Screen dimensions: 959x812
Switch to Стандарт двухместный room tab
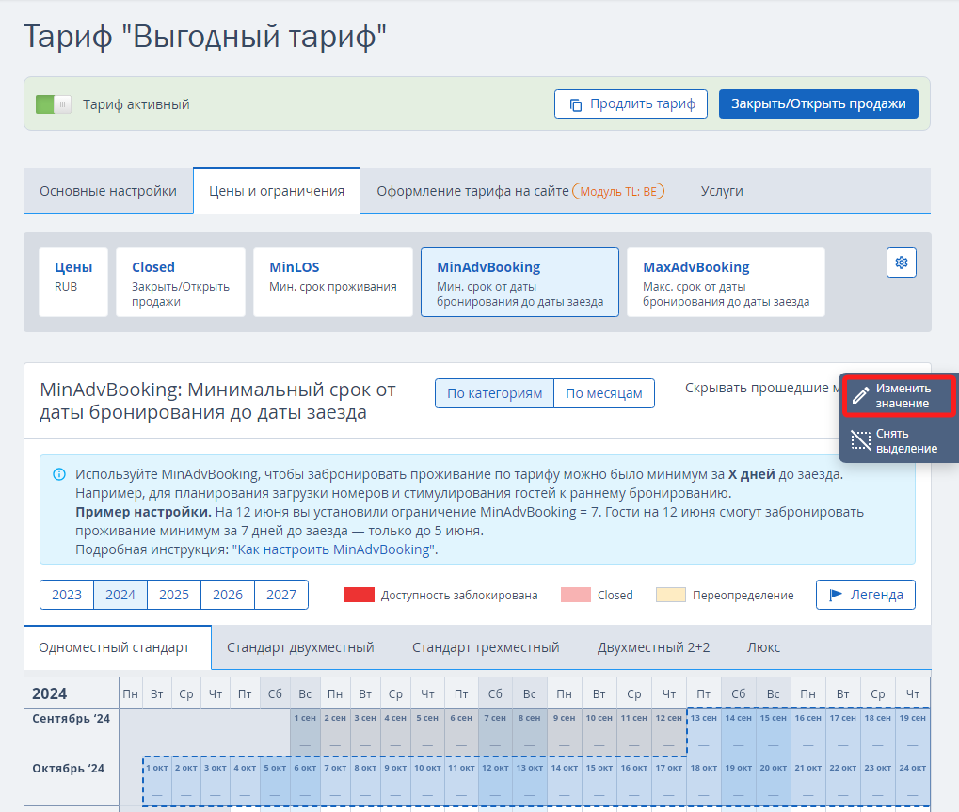click(300, 647)
